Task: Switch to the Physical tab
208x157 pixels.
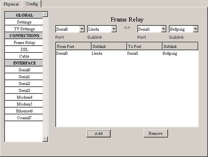Action: tap(11, 4)
